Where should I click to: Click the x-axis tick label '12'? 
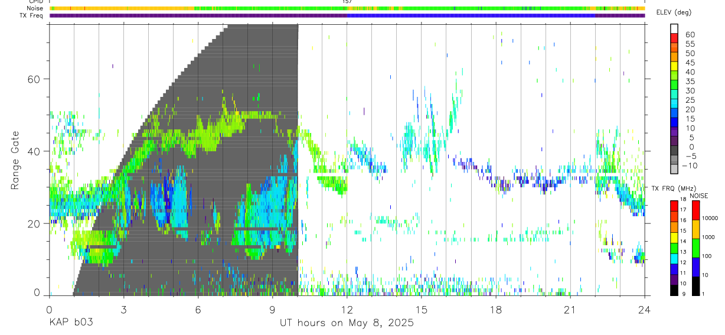pyautogui.click(x=347, y=310)
